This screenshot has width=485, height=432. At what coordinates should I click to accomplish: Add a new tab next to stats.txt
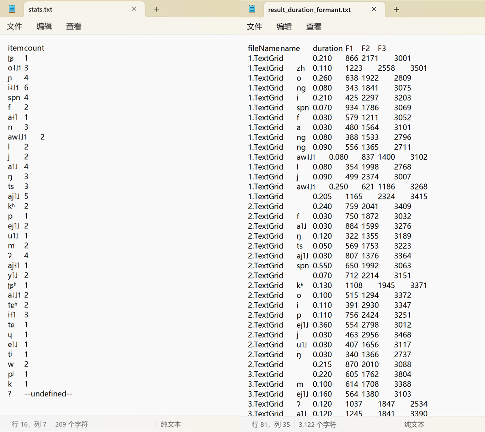click(x=156, y=9)
